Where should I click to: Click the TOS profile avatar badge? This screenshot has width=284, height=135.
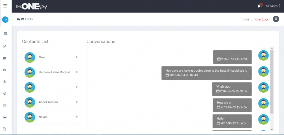[5, 19]
